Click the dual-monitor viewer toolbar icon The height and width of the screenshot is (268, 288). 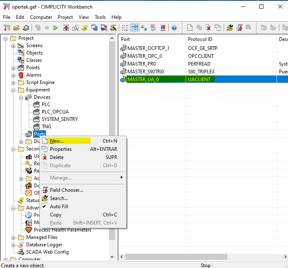click(94, 28)
